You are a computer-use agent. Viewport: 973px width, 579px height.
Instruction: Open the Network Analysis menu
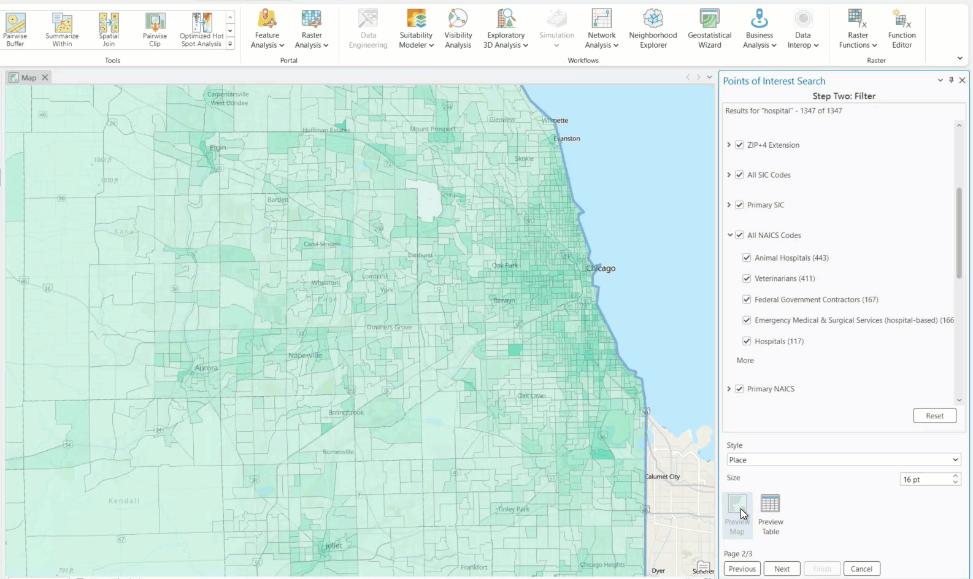pos(601,29)
